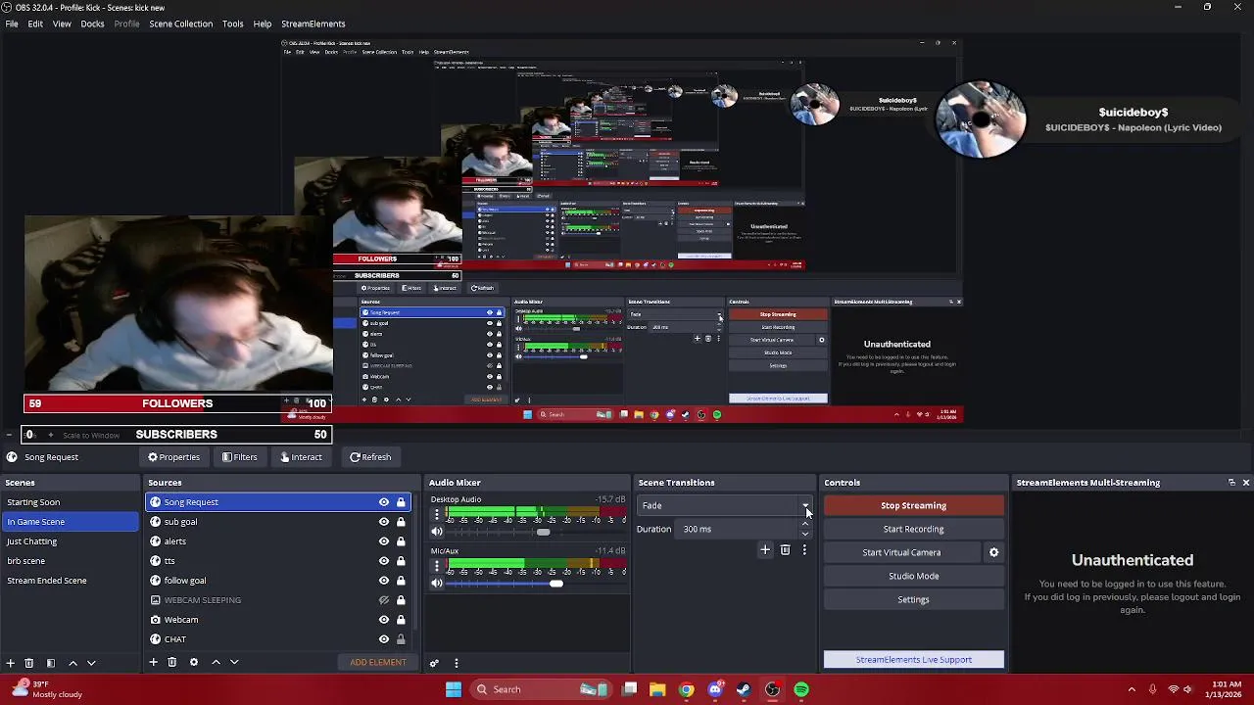Move source up with arrow icon

tap(216, 663)
